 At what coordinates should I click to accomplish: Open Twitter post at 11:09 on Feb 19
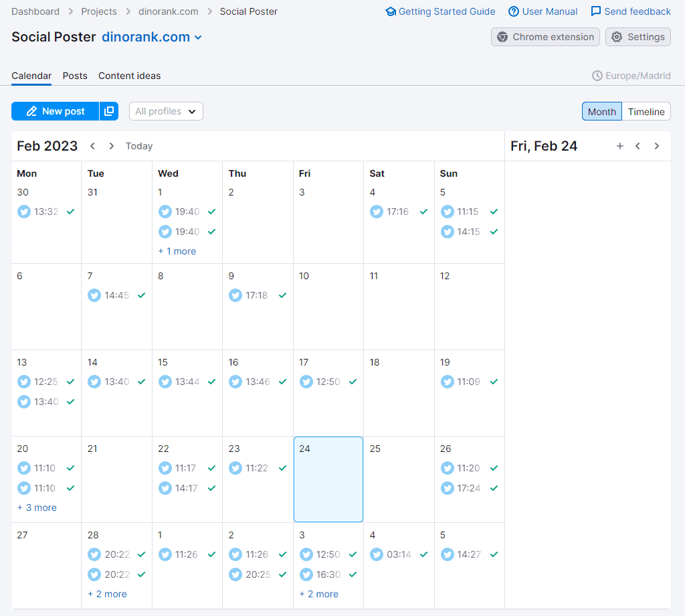[x=469, y=382]
